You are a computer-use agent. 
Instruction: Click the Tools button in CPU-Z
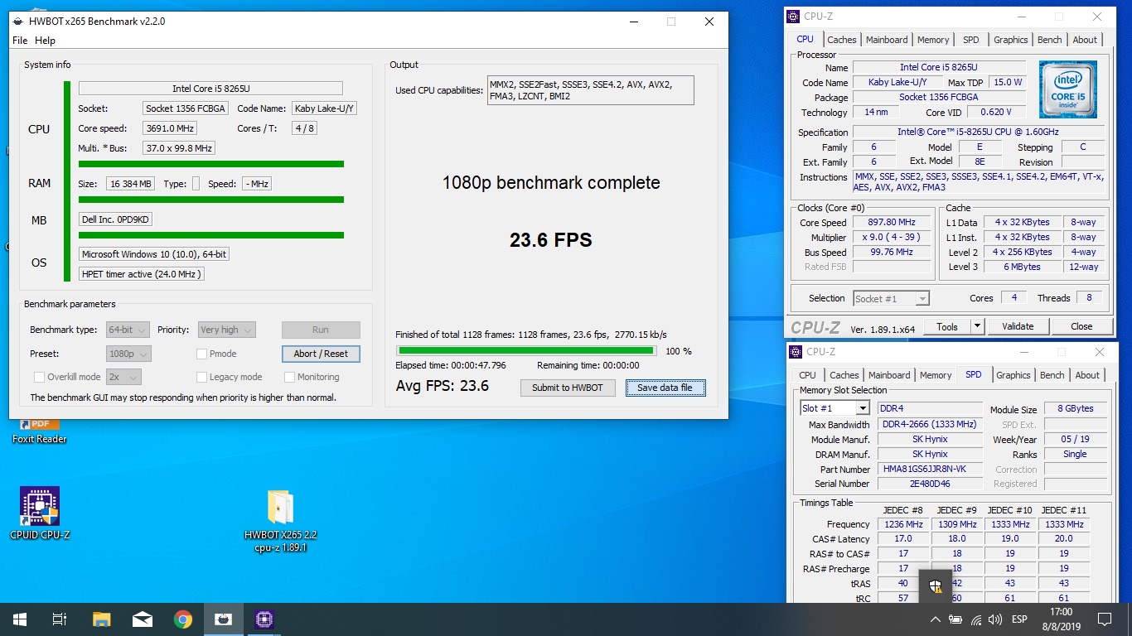(x=947, y=326)
